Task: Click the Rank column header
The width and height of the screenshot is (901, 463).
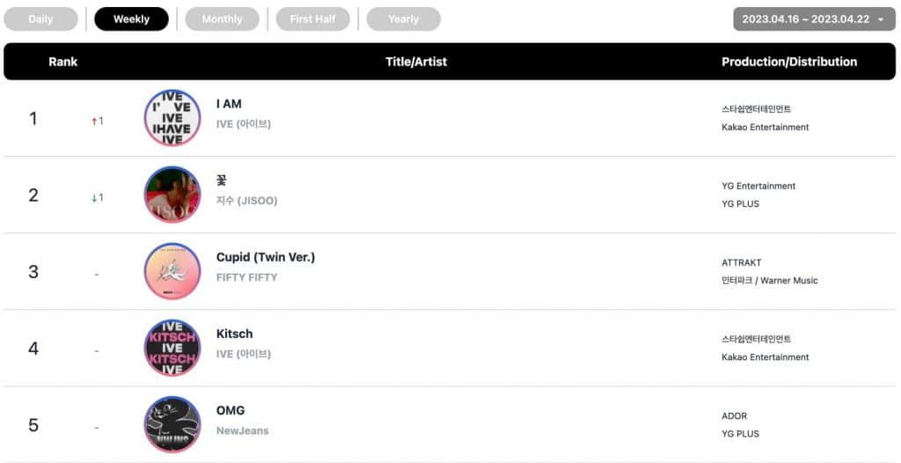Action: pyautogui.click(x=63, y=62)
